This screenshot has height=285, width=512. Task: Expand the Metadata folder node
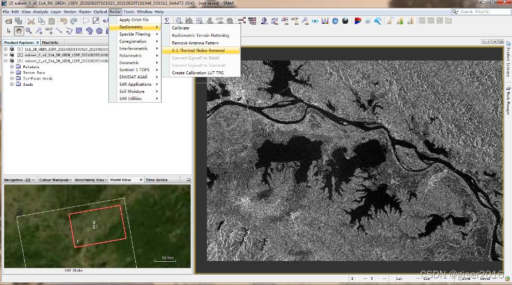tap(12, 67)
